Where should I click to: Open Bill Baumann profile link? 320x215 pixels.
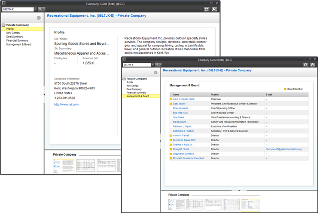(x=180, y=122)
